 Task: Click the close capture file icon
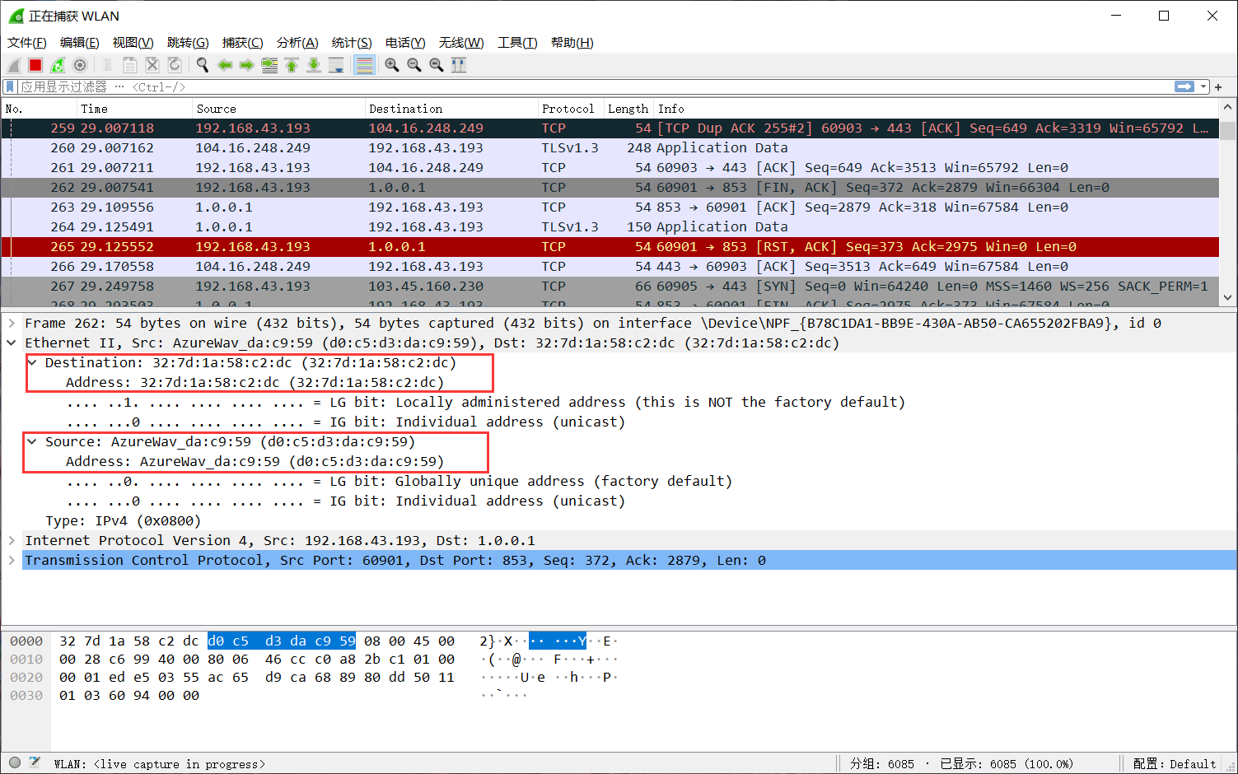152,65
